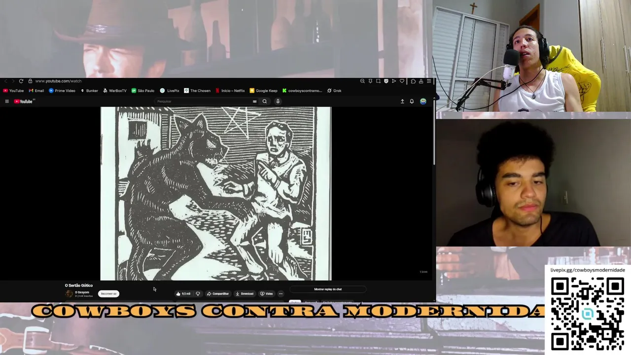The height and width of the screenshot is (355, 631).
Task: Open the on-screen keyboard in search box
Action: tap(254, 102)
